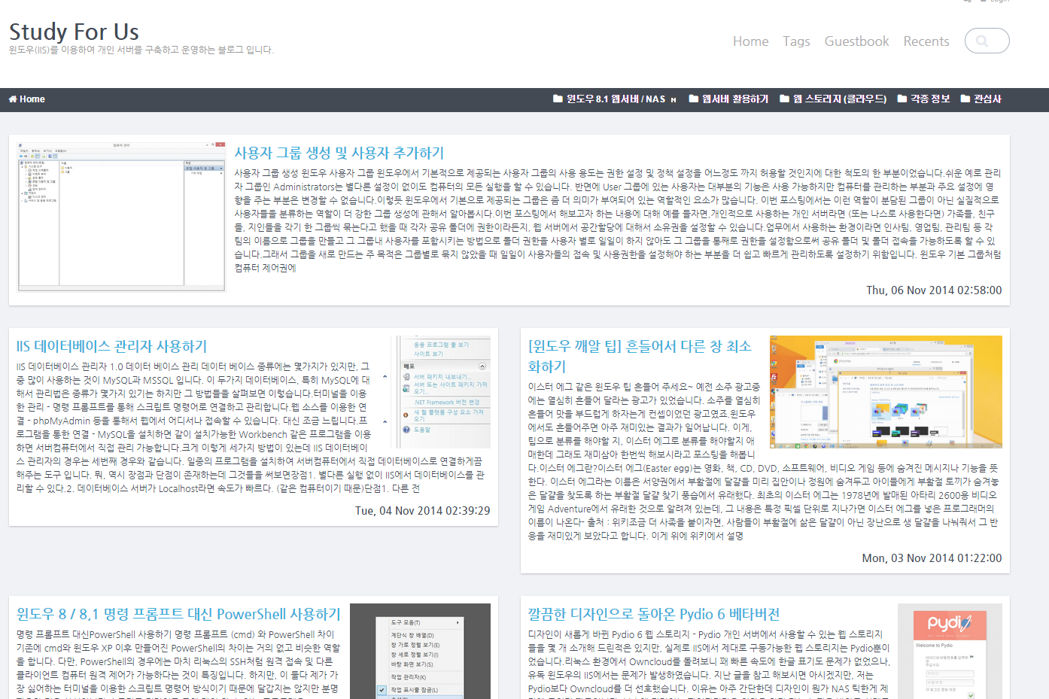Open the post 깔끔한 디자인으로 돌아온 Pydio 6 베타버전
This screenshot has height=699, width=1049.
point(653,614)
